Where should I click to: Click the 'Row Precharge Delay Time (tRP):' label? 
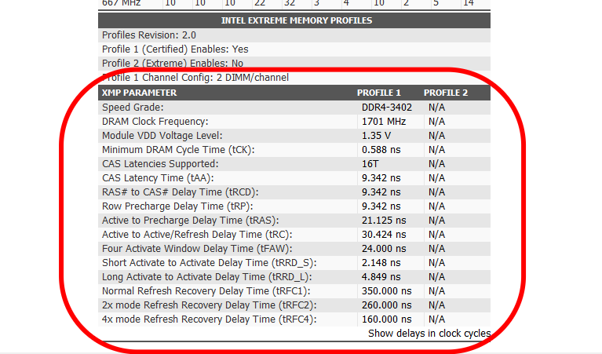point(177,206)
